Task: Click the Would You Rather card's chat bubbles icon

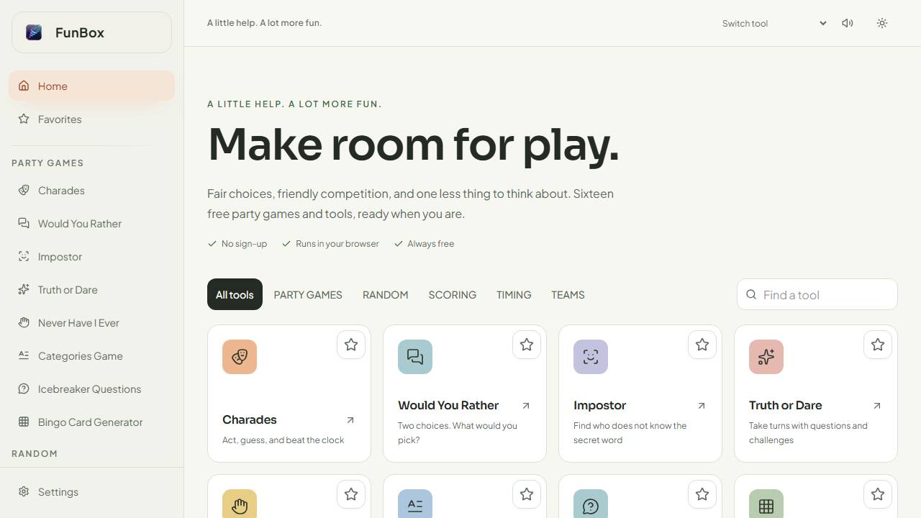Action: click(x=415, y=357)
